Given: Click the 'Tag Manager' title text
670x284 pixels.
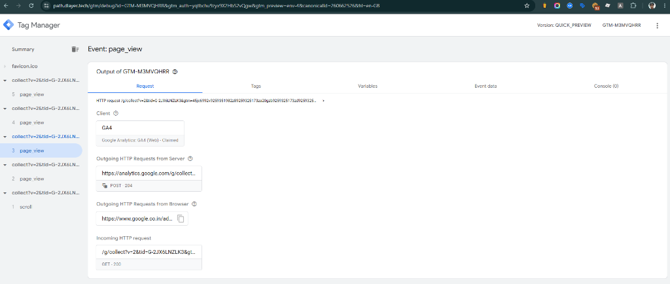Looking at the screenshot, I should click(39, 26).
